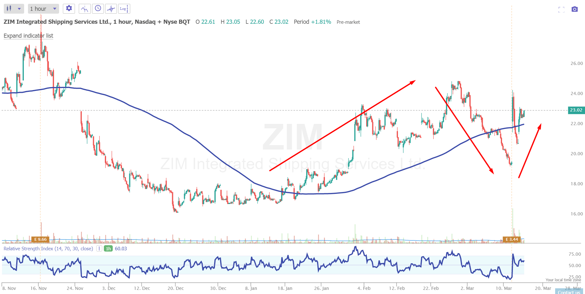
Task: Click Expand indicator list link
Action: click(x=28, y=36)
